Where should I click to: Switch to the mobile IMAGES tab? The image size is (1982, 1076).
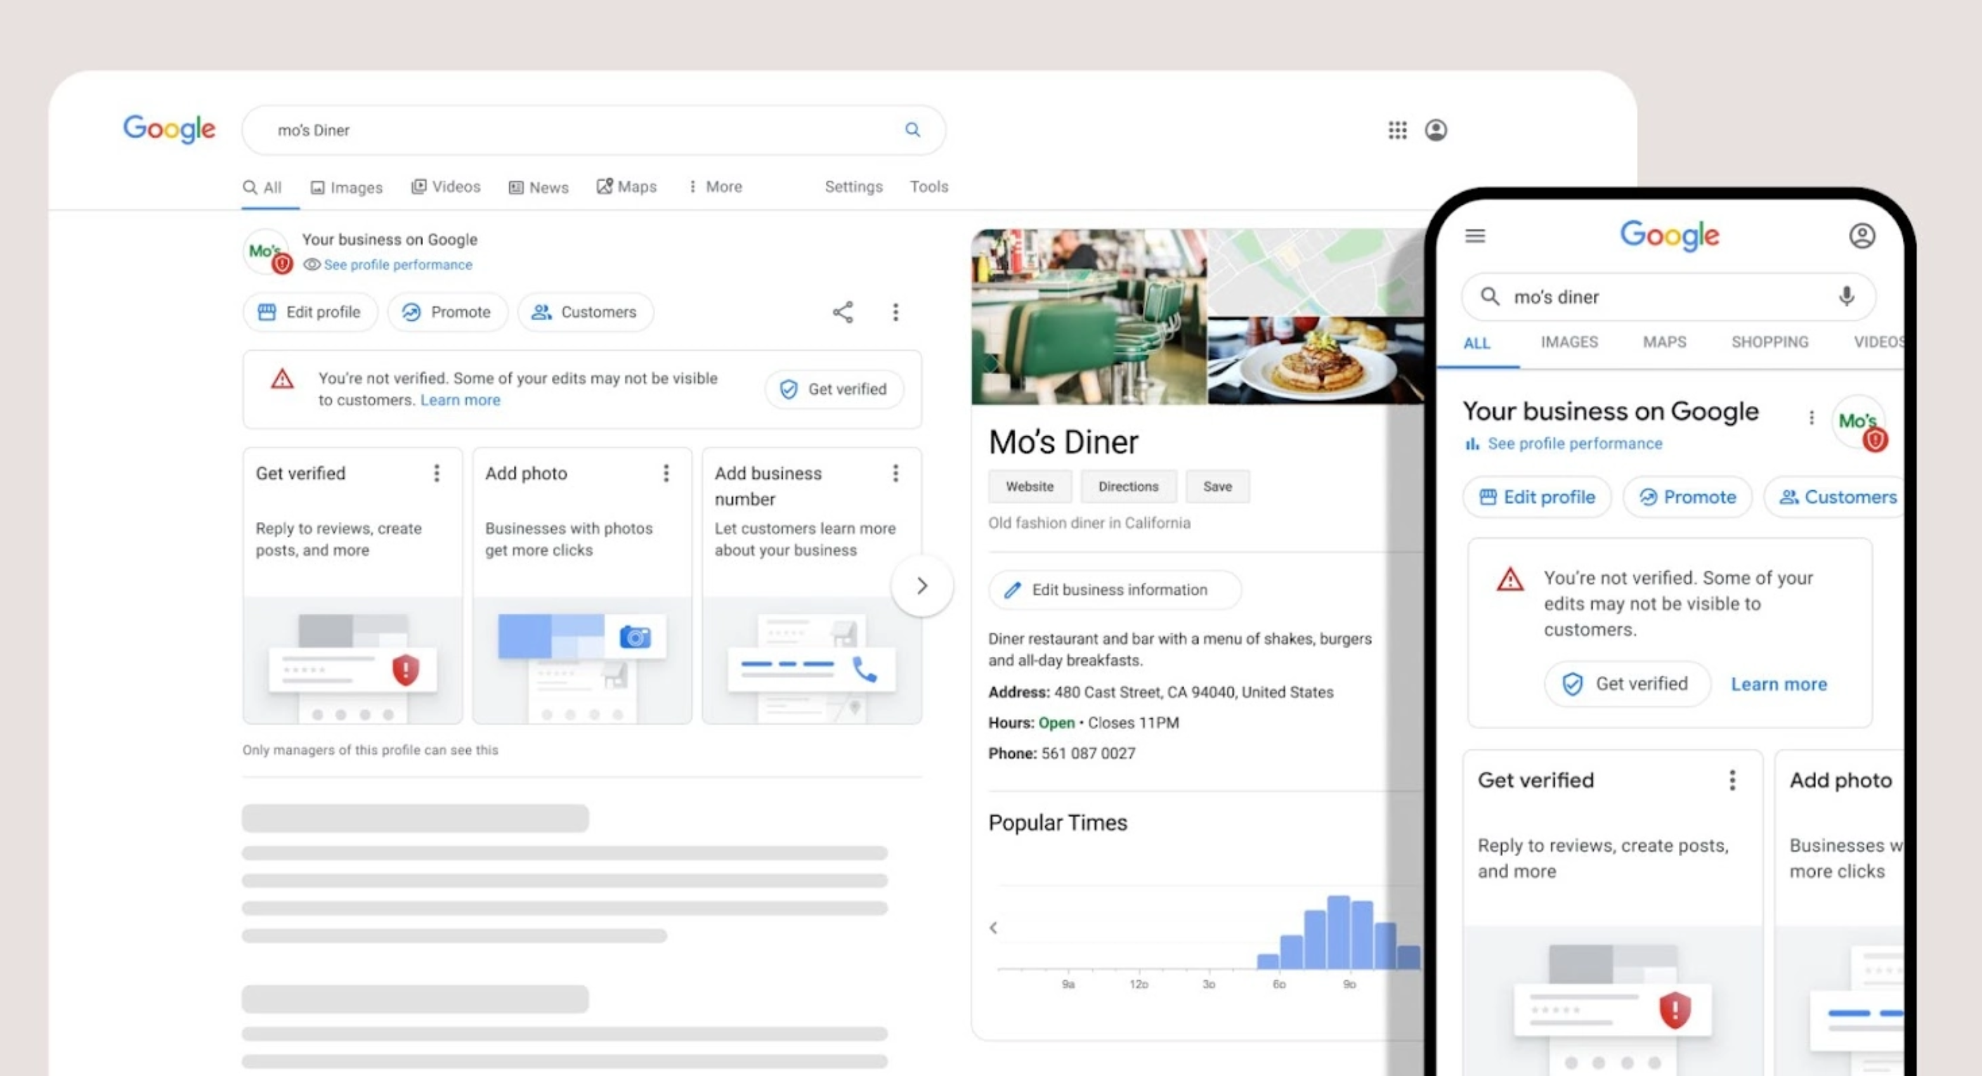coord(1569,342)
